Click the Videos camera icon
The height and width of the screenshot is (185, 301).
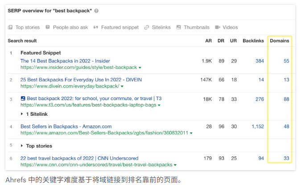(218, 27)
